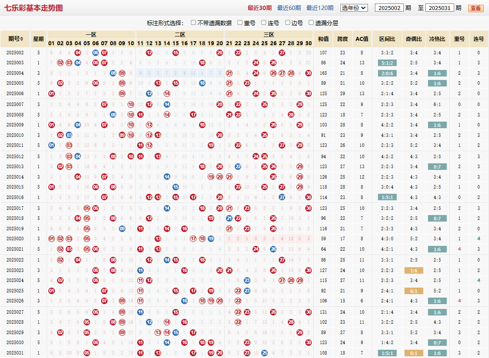
Task: Tick the 遗漏分层 checkbox
Action: coord(311,23)
